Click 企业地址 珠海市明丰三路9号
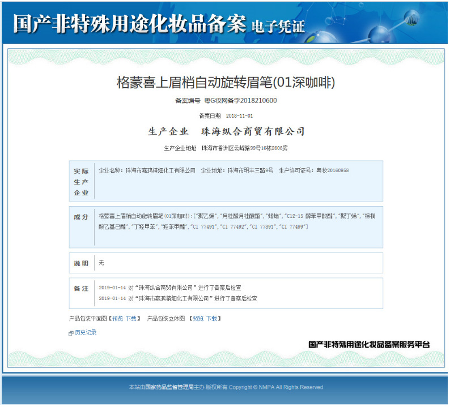The width and height of the screenshot is (450, 407). pyautogui.click(x=237, y=170)
